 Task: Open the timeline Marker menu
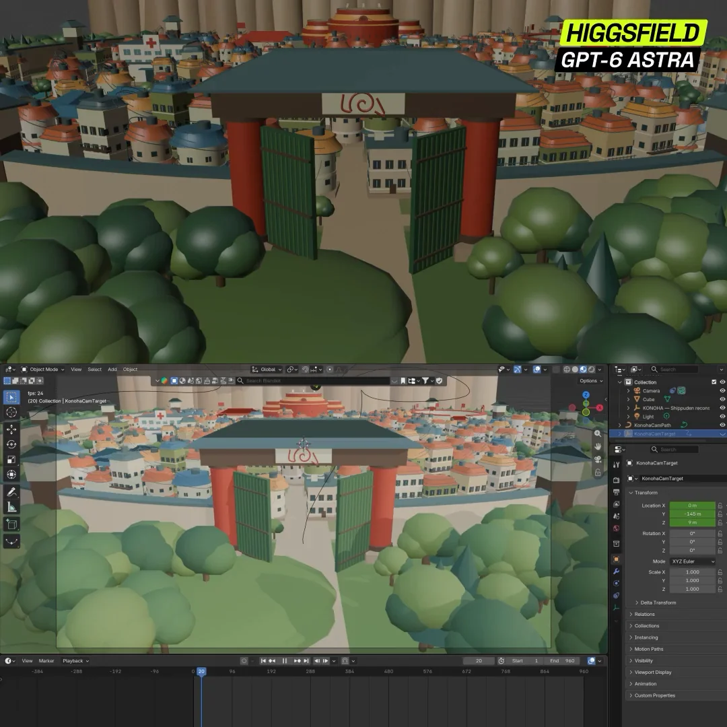[46, 661]
